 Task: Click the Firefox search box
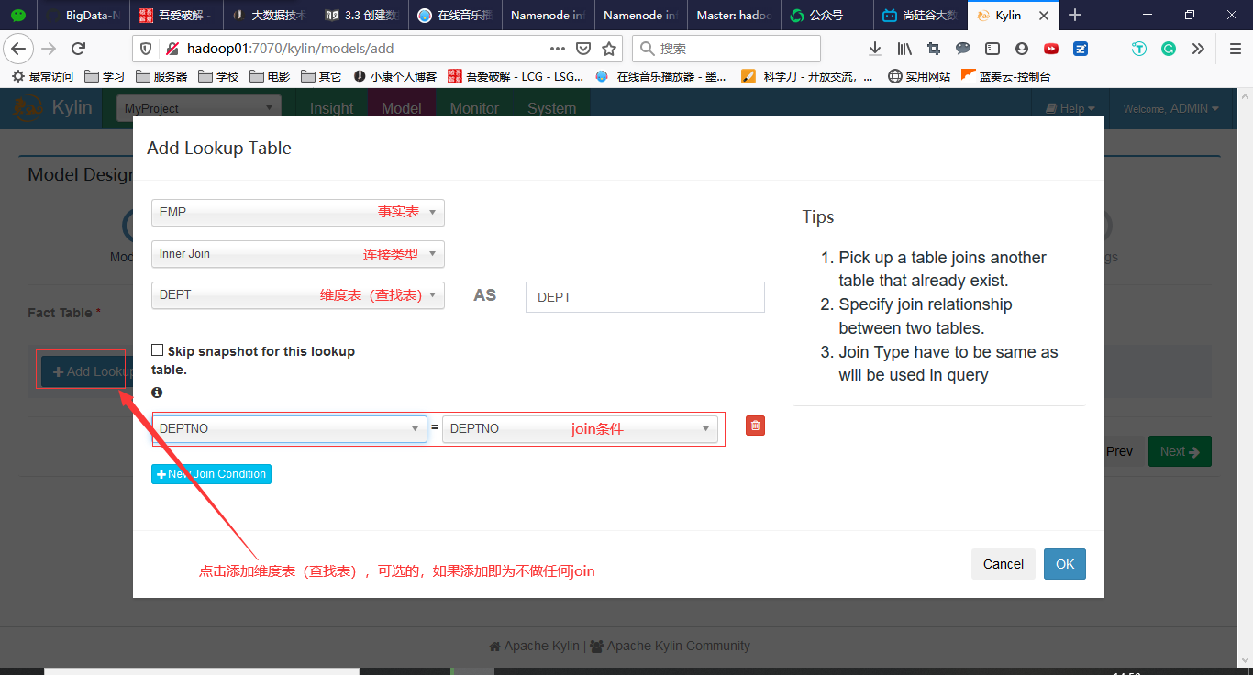coord(726,49)
